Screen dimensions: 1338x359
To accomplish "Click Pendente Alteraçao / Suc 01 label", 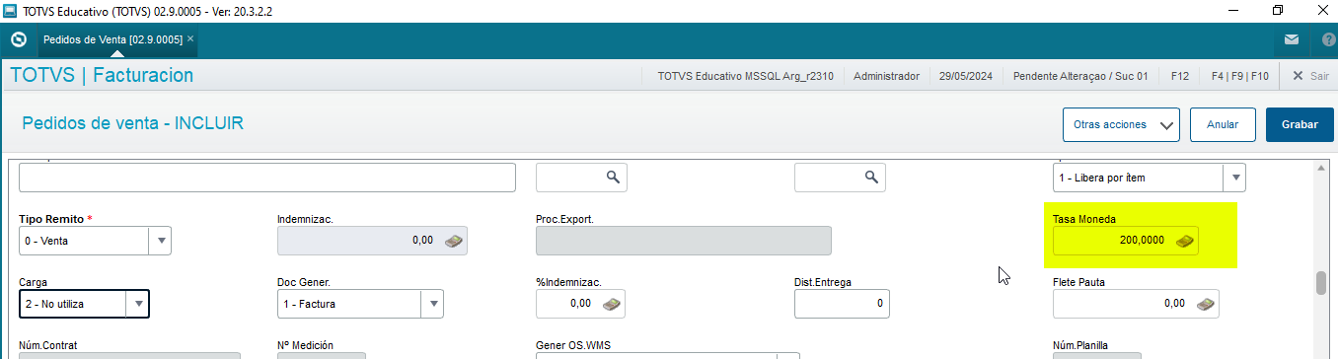I will point(1080,76).
